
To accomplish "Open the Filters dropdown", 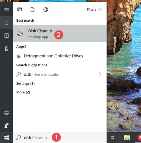I will 95,9.
